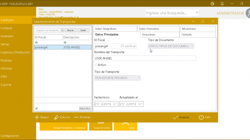Toggle the filter checkbox beside Editar filtro

pos(36,108)
